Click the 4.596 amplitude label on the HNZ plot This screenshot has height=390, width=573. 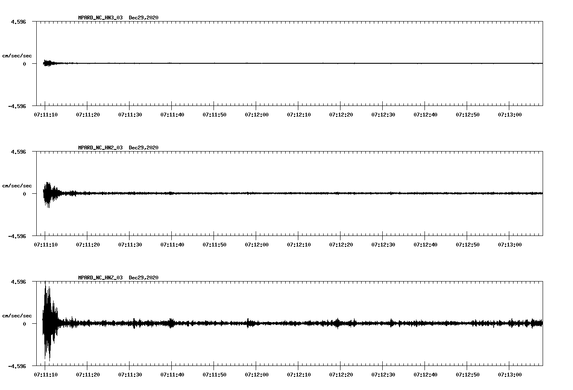pyautogui.click(x=19, y=281)
